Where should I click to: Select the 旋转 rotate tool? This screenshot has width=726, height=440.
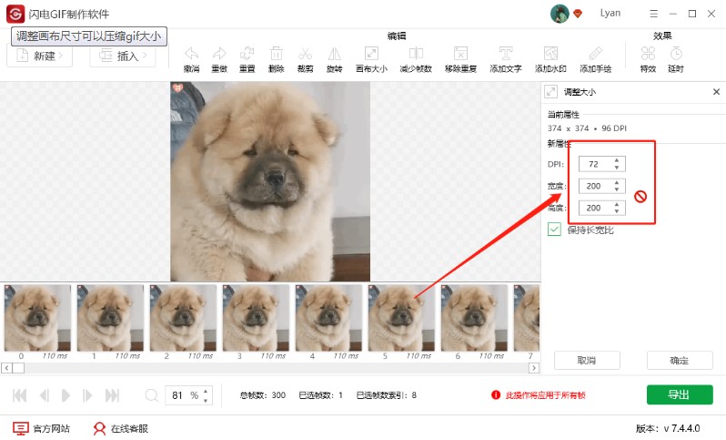click(x=334, y=54)
